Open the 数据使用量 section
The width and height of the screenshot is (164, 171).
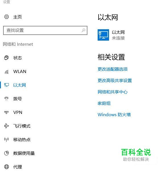(24, 153)
